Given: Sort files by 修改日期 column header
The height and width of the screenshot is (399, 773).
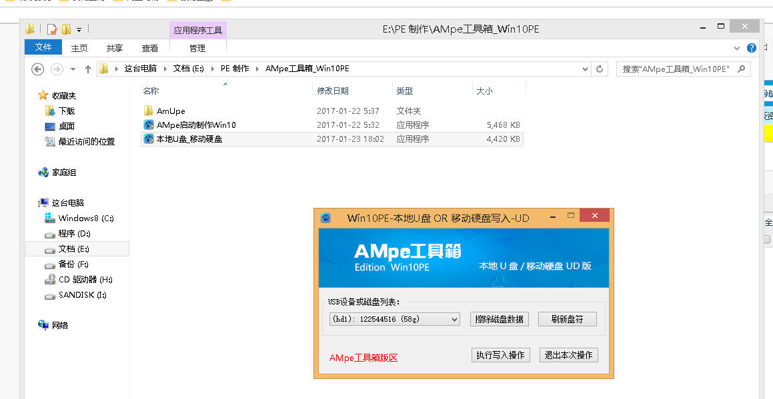Looking at the screenshot, I should coord(333,91).
